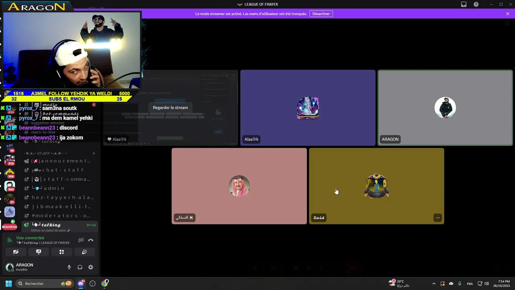This screenshot has width=515, height=290.
Task: Select the talking voice channel
Action: click(x=59, y=225)
